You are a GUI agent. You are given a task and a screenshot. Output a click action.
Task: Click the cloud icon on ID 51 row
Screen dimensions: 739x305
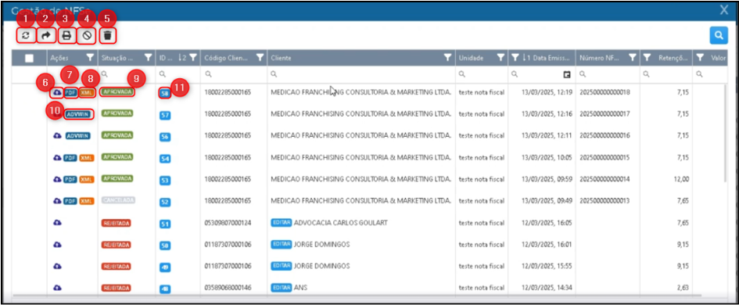coord(57,223)
